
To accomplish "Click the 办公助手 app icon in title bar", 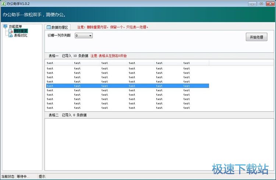I will coord(3,3).
